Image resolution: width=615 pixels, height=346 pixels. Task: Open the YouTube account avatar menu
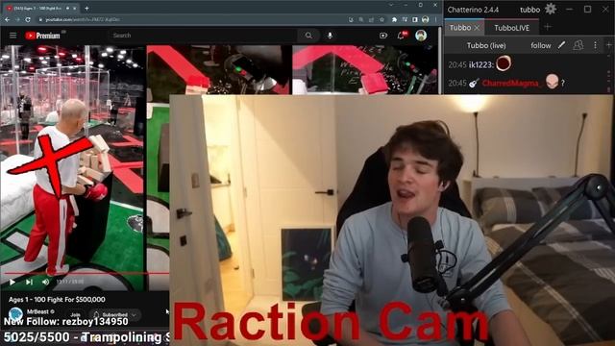pos(421,36)
